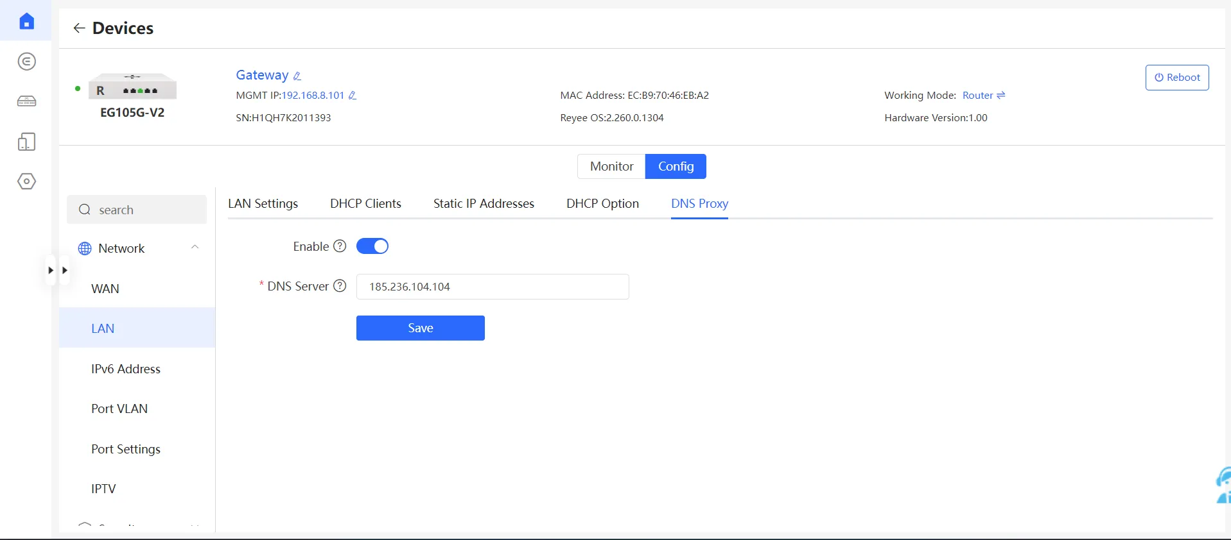Open the DHCP Clients tab
The height and width of the screenshot is (540, 1231).
coord(365,204)
